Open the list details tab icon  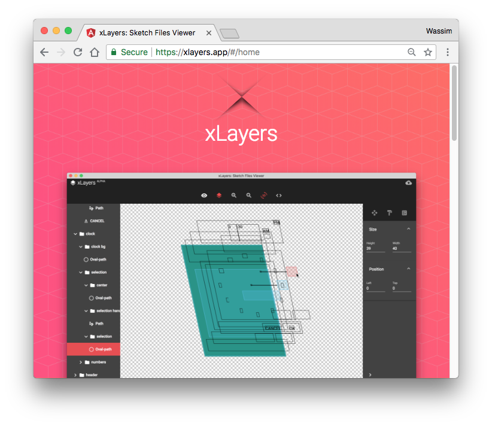coord(405,213)
